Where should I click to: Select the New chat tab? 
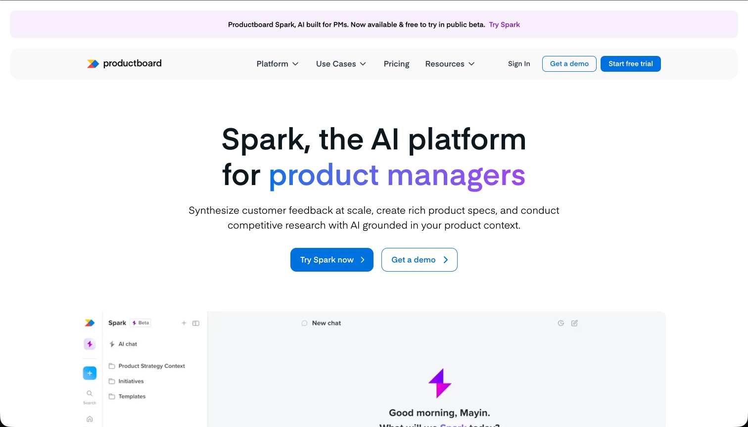coord(321,323)
